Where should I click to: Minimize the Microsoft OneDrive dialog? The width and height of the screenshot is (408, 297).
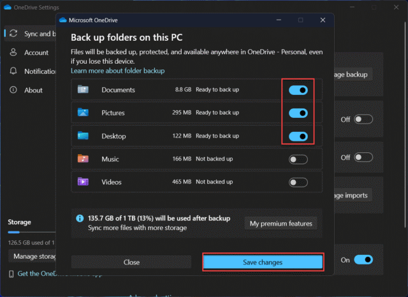279,20
